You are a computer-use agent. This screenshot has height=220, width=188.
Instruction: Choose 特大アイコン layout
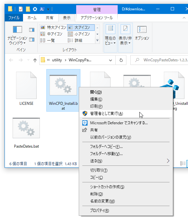point(53,28)
